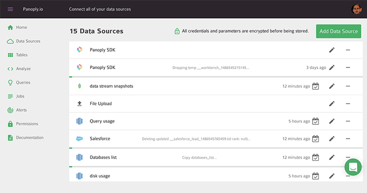367x193 pixels.
Task: Select the File Upload source name
Action: pyautogui.click(x=100, y=104)
